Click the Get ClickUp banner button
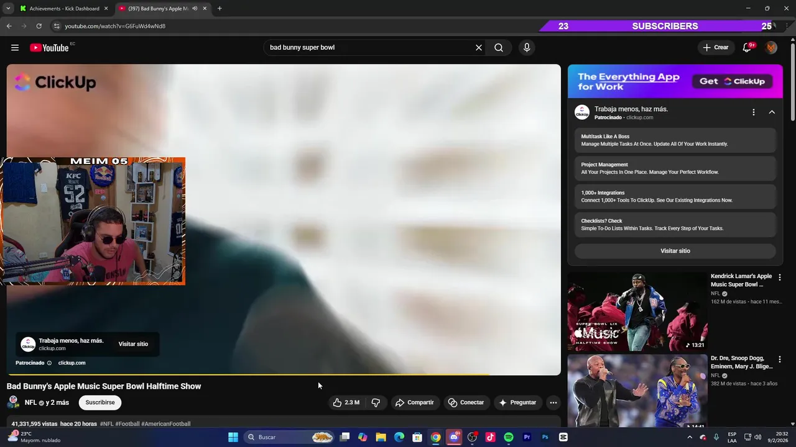This screenshot has width=796, height=447. click(733, 81)
